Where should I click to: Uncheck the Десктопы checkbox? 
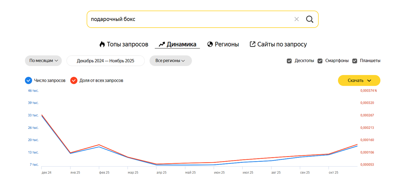point(289,61)
